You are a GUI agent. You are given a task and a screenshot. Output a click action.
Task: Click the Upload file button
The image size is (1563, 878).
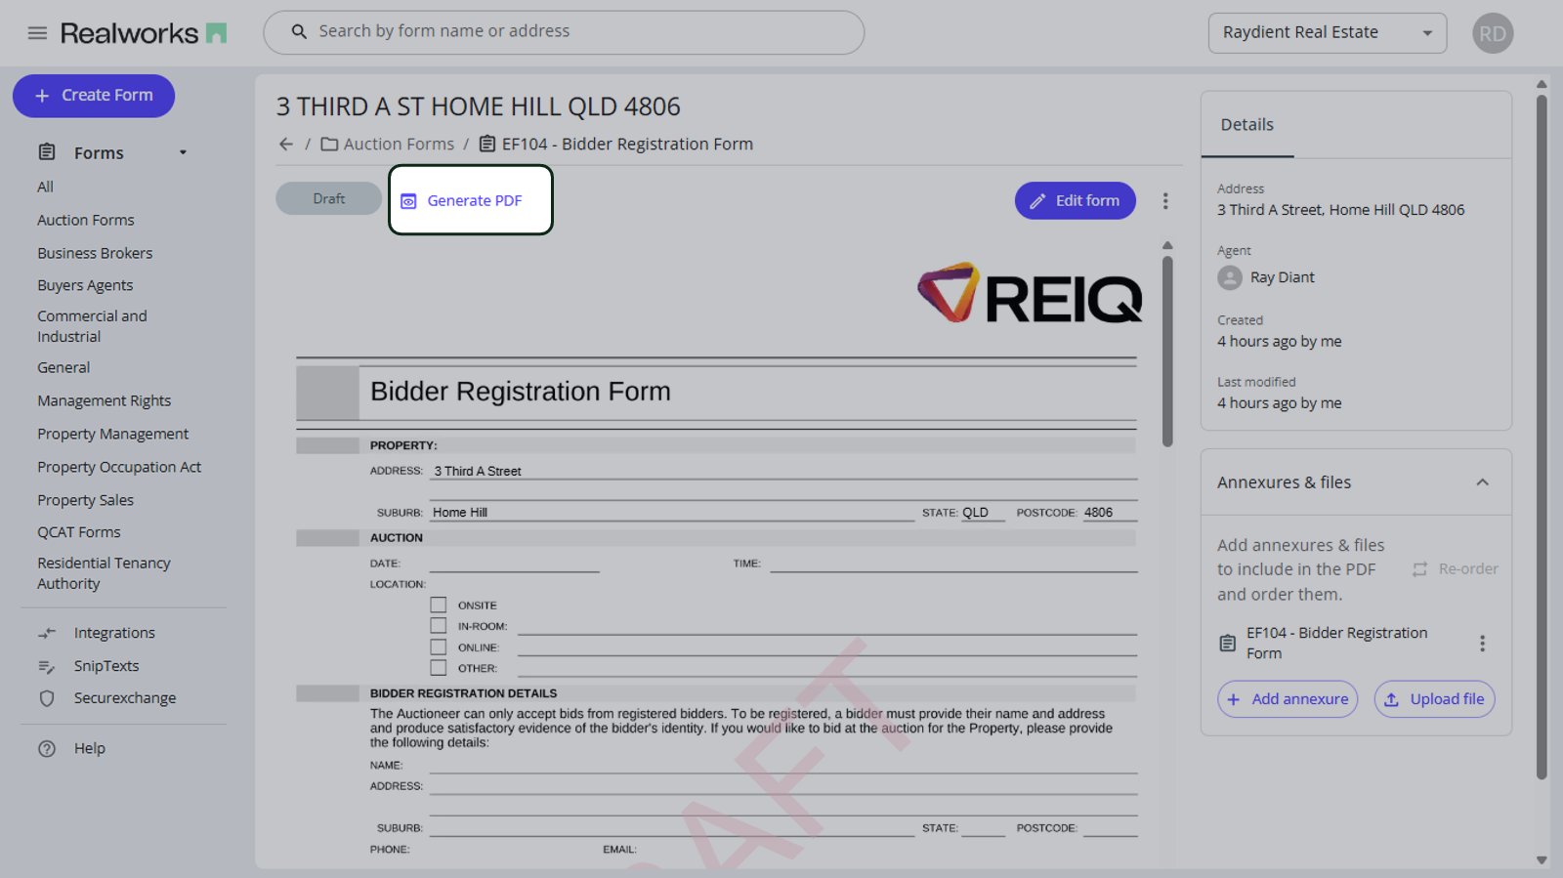click(x=1435, y=699)
